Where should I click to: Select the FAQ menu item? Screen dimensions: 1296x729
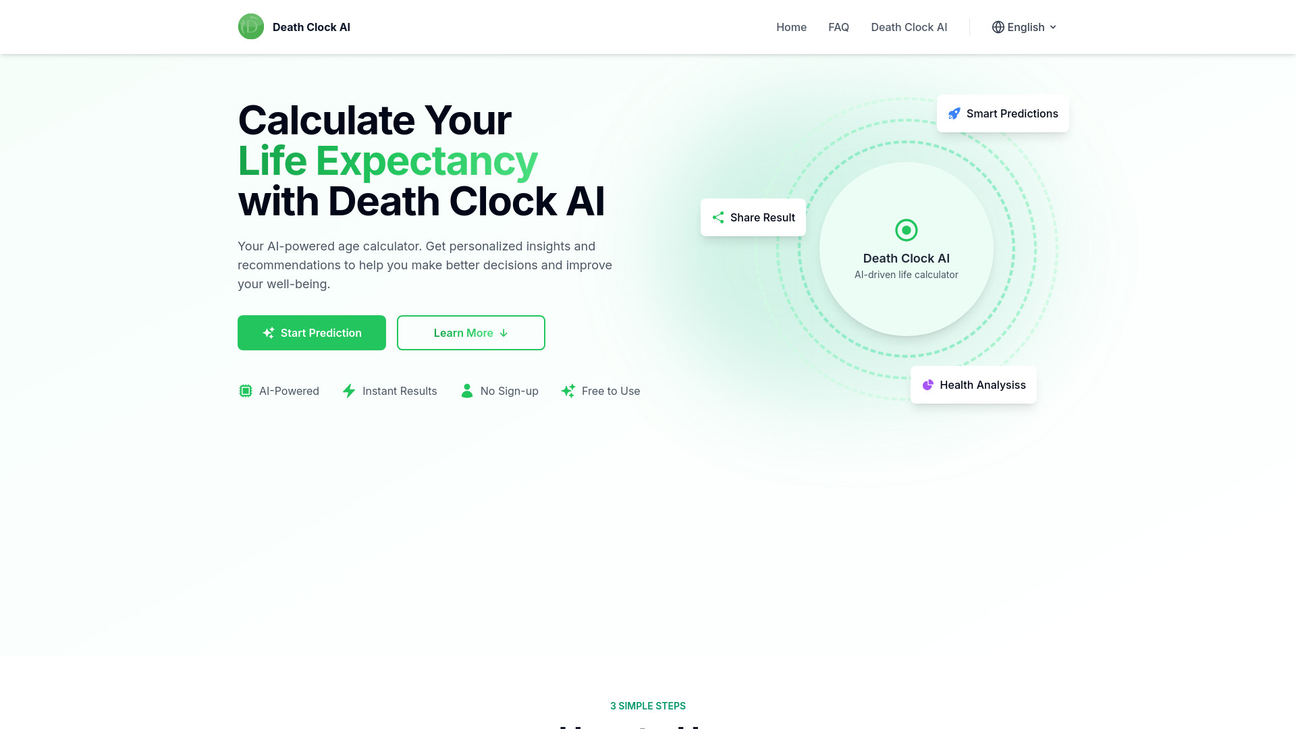[x=838, y=27]
